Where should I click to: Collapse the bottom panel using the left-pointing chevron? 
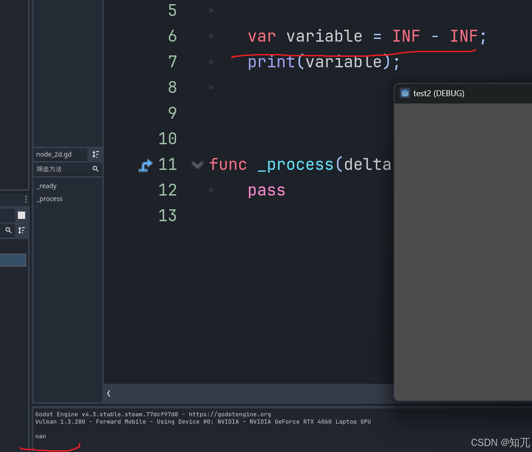pyautogui.click(x=109, y=393)
